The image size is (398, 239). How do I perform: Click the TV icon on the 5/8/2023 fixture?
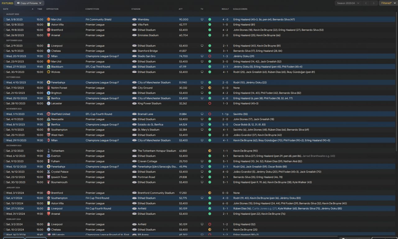pos(202,19)
